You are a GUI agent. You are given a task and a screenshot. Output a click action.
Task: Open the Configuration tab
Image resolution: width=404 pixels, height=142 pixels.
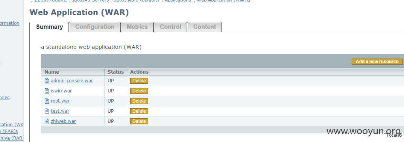click(x=95, y=27)
